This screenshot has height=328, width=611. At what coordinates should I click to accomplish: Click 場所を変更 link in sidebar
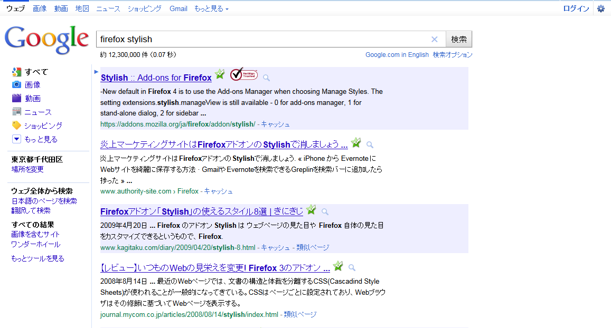(x=27, y=169)
